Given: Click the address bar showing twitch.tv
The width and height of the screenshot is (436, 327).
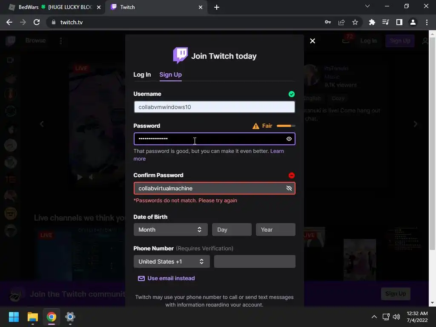Looking at the screenshot, I should pos(184,22).
